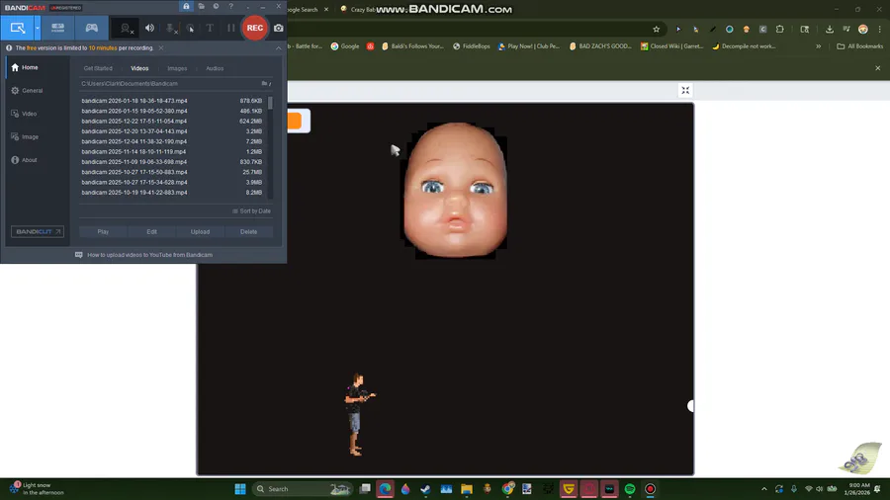Toggle speaker sound recording icon

click(150, 28)
